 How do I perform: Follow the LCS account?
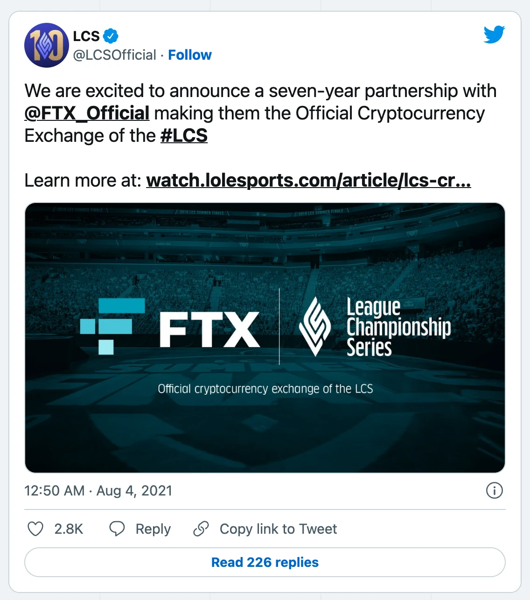tap(190, 55)
